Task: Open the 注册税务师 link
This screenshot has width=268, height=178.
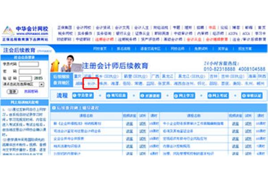Action: pyautogui.click(x=127, y=39)
